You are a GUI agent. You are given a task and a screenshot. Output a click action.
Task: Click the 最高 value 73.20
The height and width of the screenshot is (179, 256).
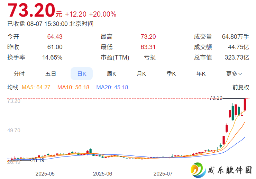tap(148, 37)
